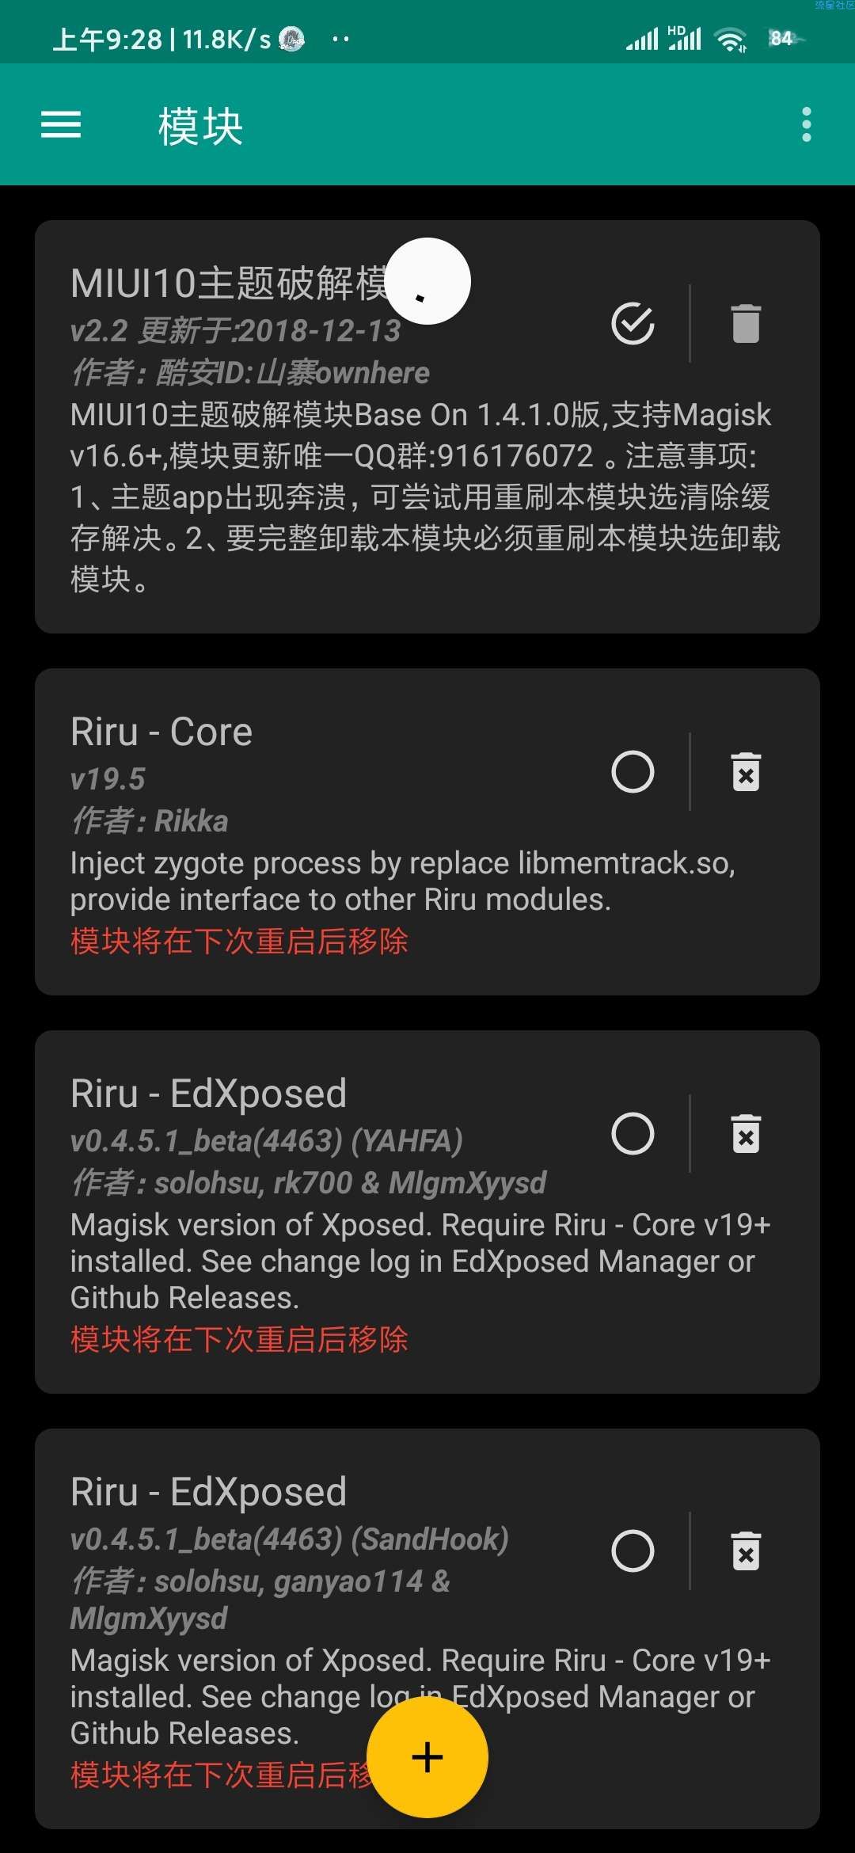This screenshot has width=855, height=1853.
Task: Open the three-dot overflow menu
Action: pos(806,125)
